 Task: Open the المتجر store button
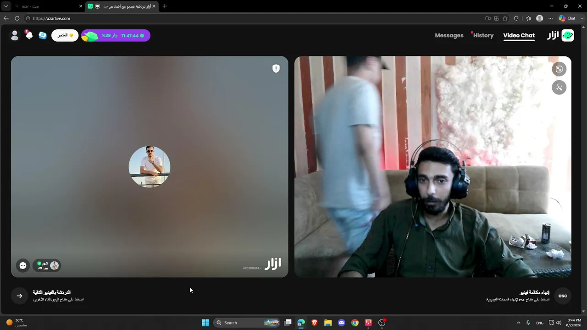65,35
